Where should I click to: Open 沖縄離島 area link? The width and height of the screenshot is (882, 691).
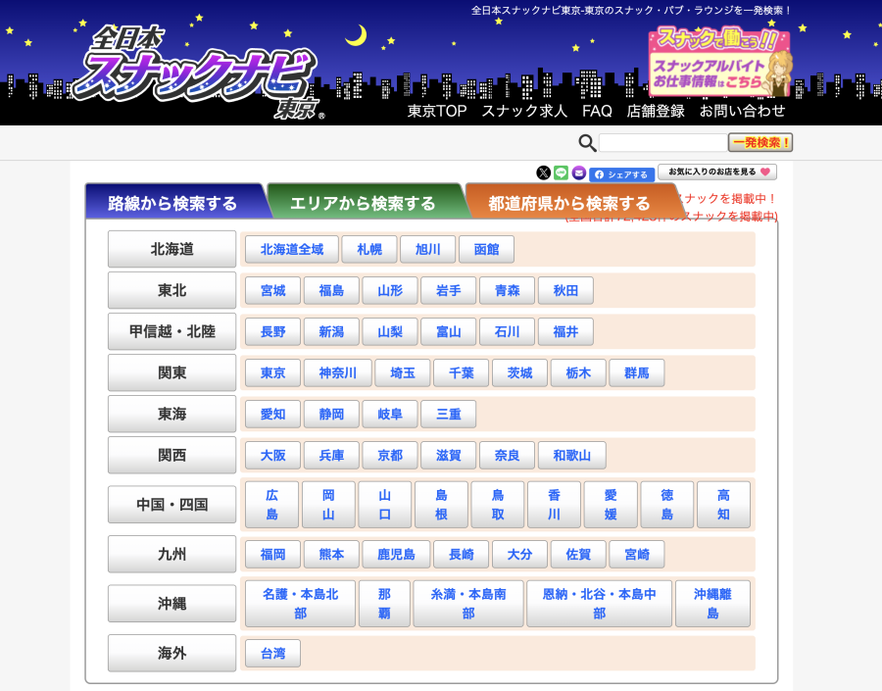(712, 604)
